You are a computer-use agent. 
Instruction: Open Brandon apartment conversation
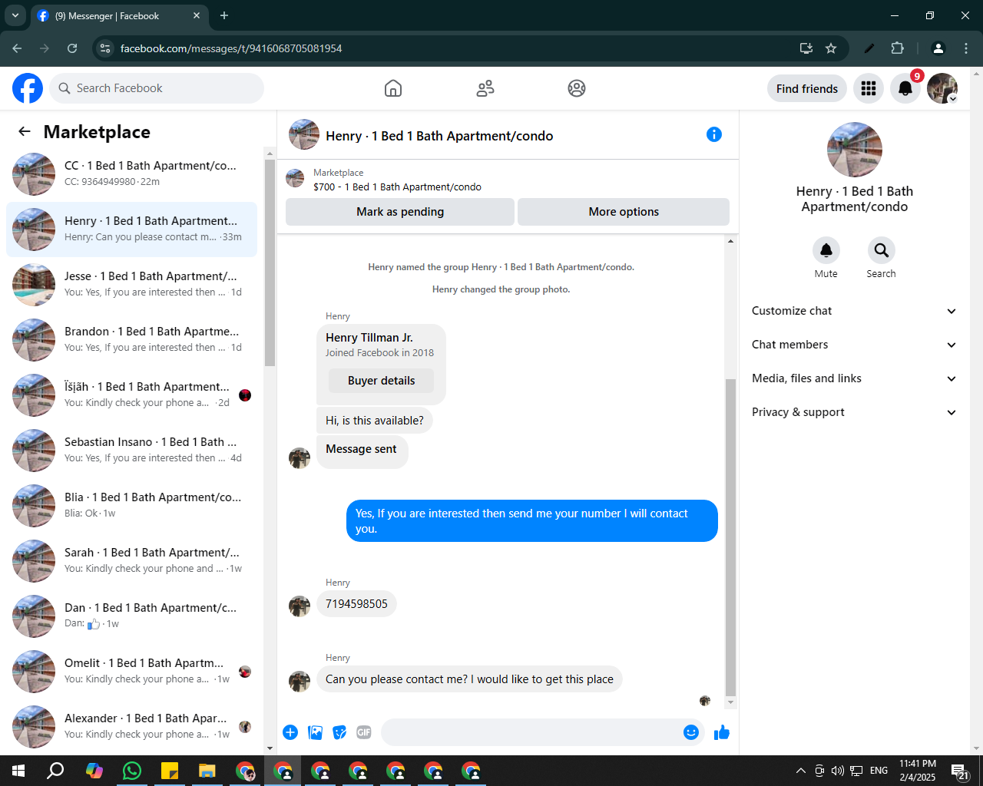pyautogui.click(x=132, y=340)
